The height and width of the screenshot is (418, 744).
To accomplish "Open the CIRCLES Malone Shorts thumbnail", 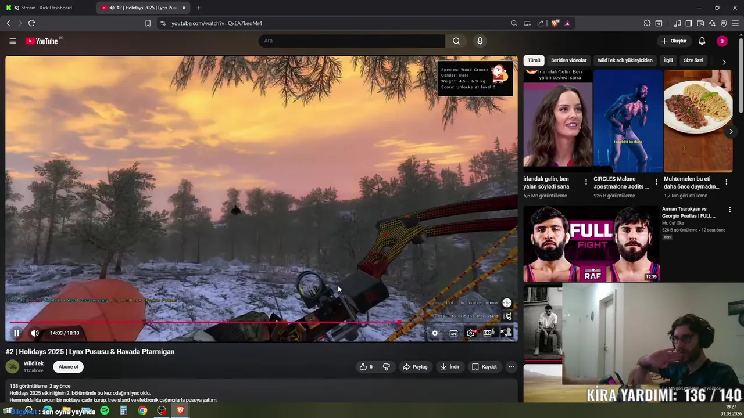I will 628,121.
